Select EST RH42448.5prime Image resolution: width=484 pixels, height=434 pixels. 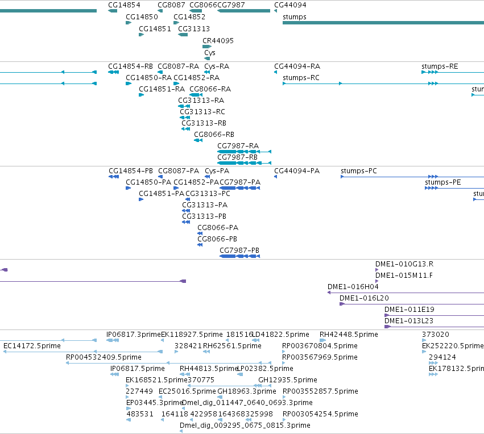(349, 335)
